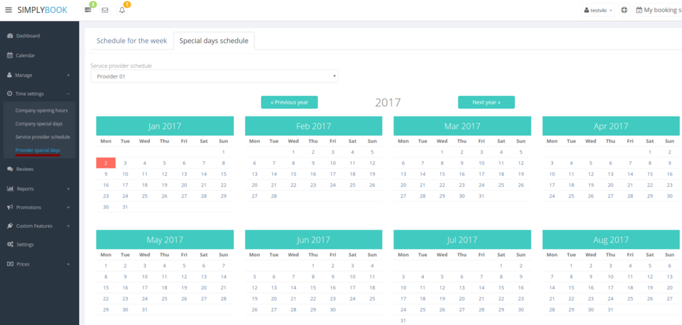Click the hamburger menu icon
682x325 pixels.
8,10
